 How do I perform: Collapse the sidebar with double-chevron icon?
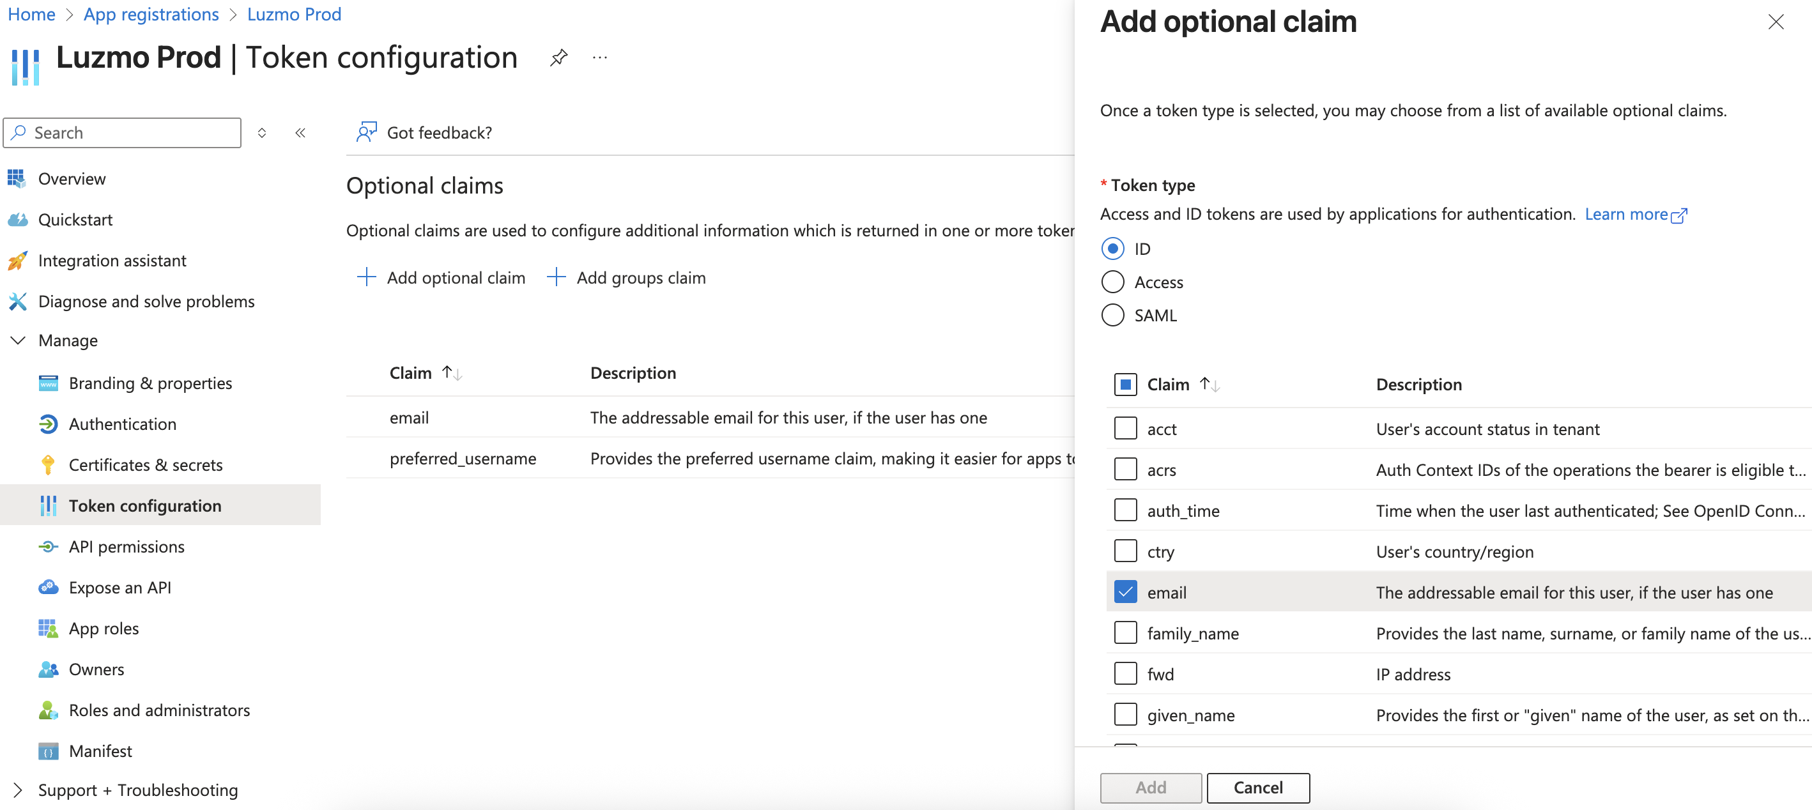pos(300,133)
